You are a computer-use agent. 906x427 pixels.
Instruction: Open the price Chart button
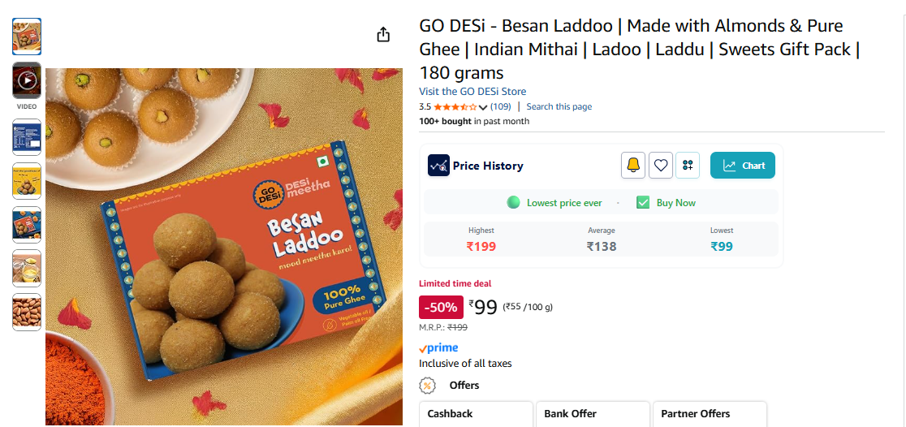(x=743, y=166)
